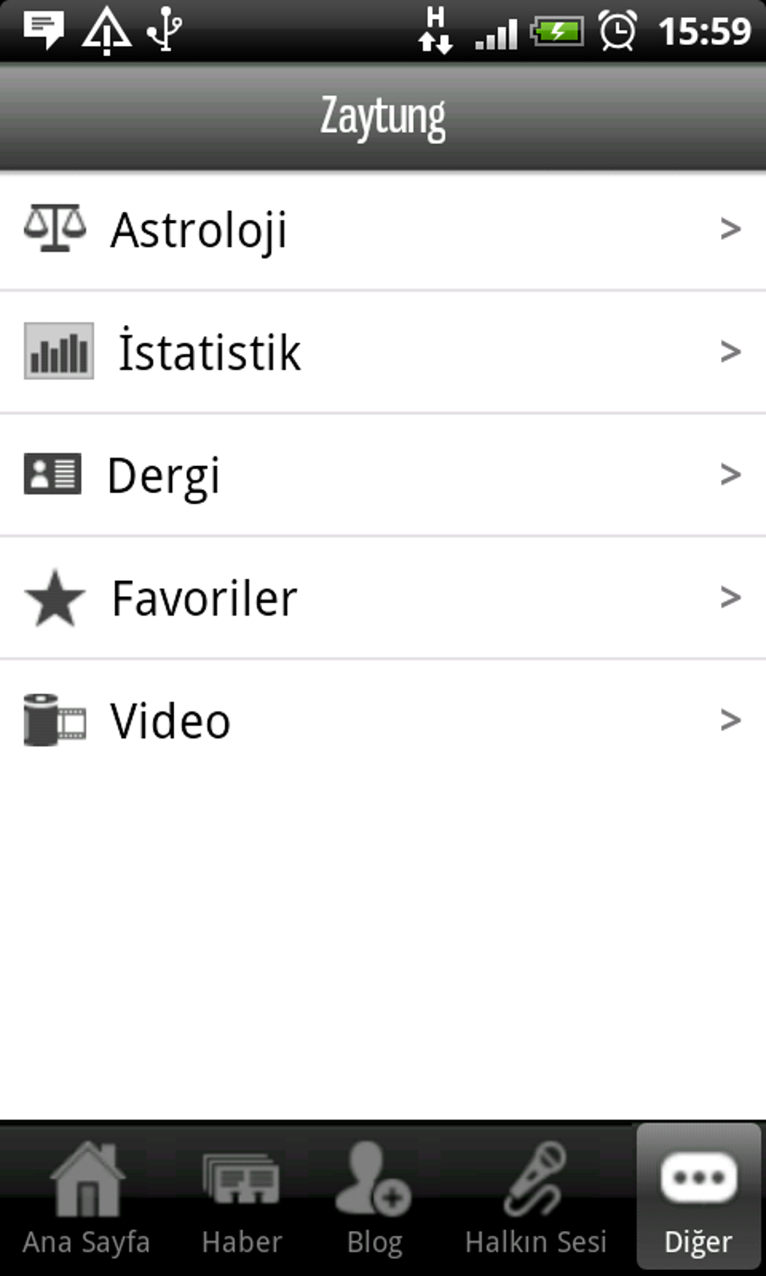Viewport: 766px width, 1276px height.
Task: Open Video via its chevron arrow
Action: (x=730, y=721)
